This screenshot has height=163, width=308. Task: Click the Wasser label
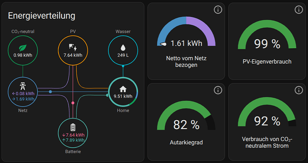coord(123,31)
